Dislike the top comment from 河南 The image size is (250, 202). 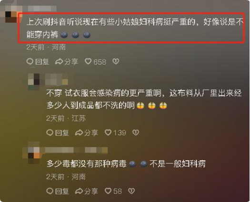pos(116,62)
